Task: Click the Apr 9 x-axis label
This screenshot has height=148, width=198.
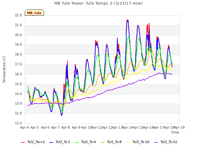Action: pos(76,127)
